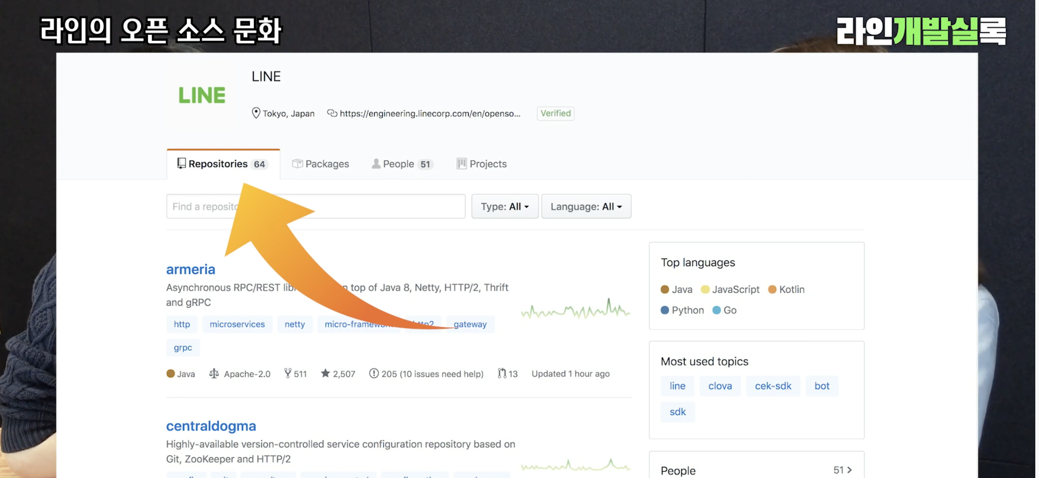Click the Apache-2.0 license text
The height and width of the screenshot is (478, 1039).
coord(247,374)
